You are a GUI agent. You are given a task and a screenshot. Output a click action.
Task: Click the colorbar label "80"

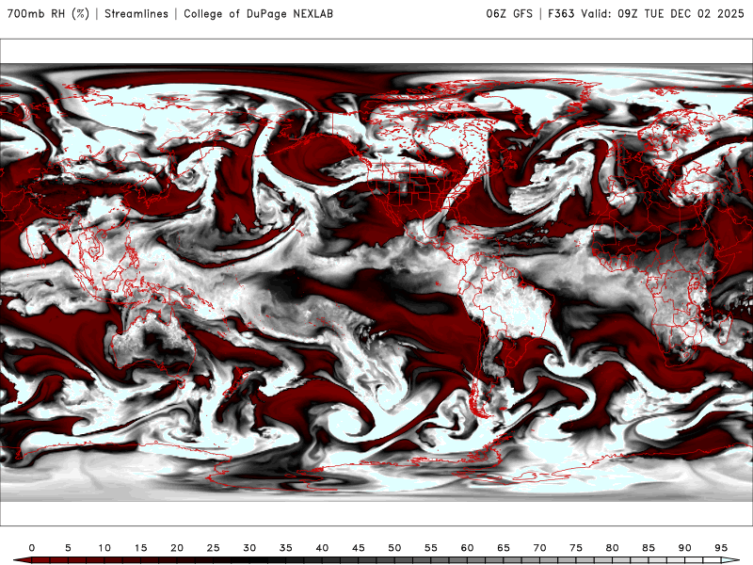(612, 548)
